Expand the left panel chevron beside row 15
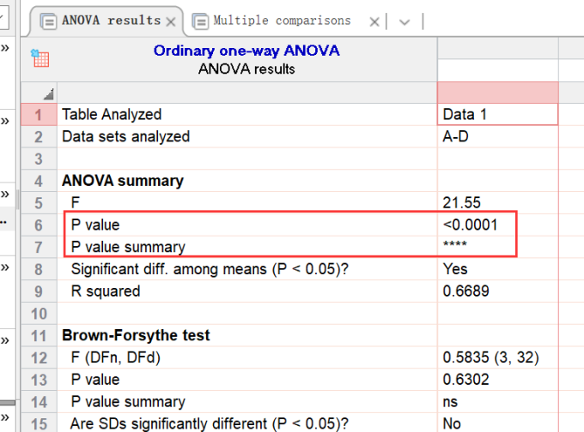This screenshot has width=584, height=432. pos(5,415)
